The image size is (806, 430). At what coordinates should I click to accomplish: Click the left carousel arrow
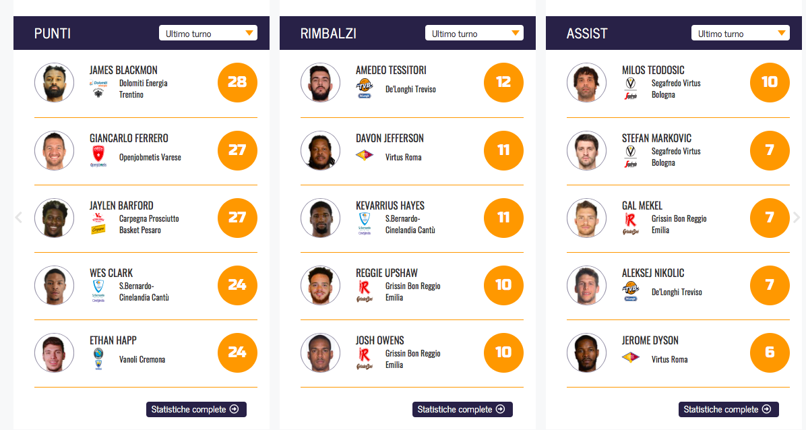coord(19,217)
